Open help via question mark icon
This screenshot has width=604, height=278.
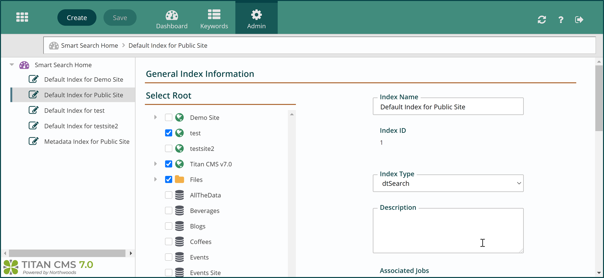coord(561,20)
